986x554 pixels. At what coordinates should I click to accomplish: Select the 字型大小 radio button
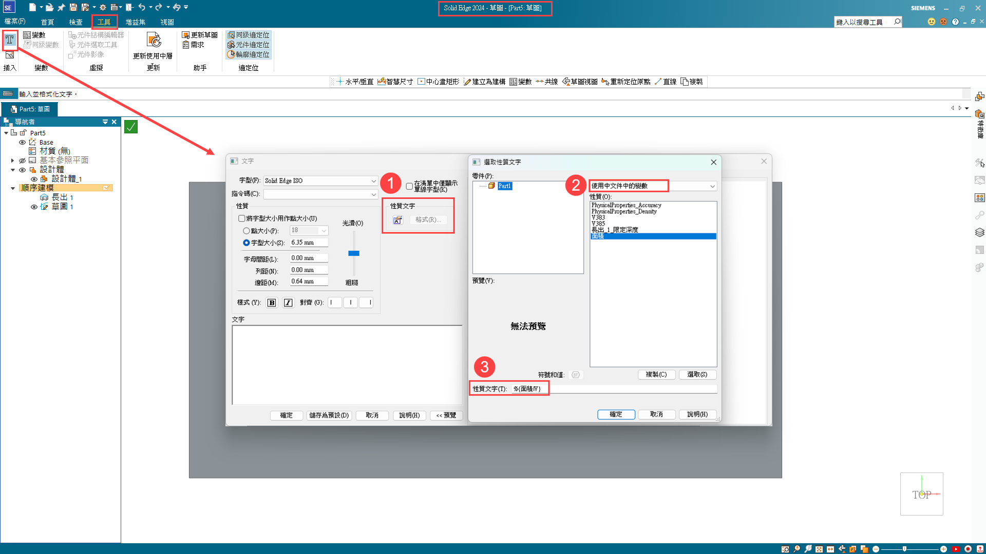(x=246, y=243)
